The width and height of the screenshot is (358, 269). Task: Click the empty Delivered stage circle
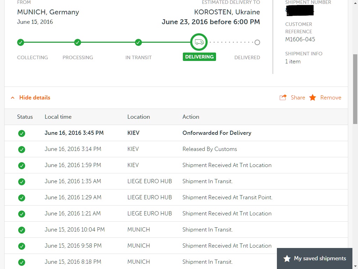(x=257, y=42)
